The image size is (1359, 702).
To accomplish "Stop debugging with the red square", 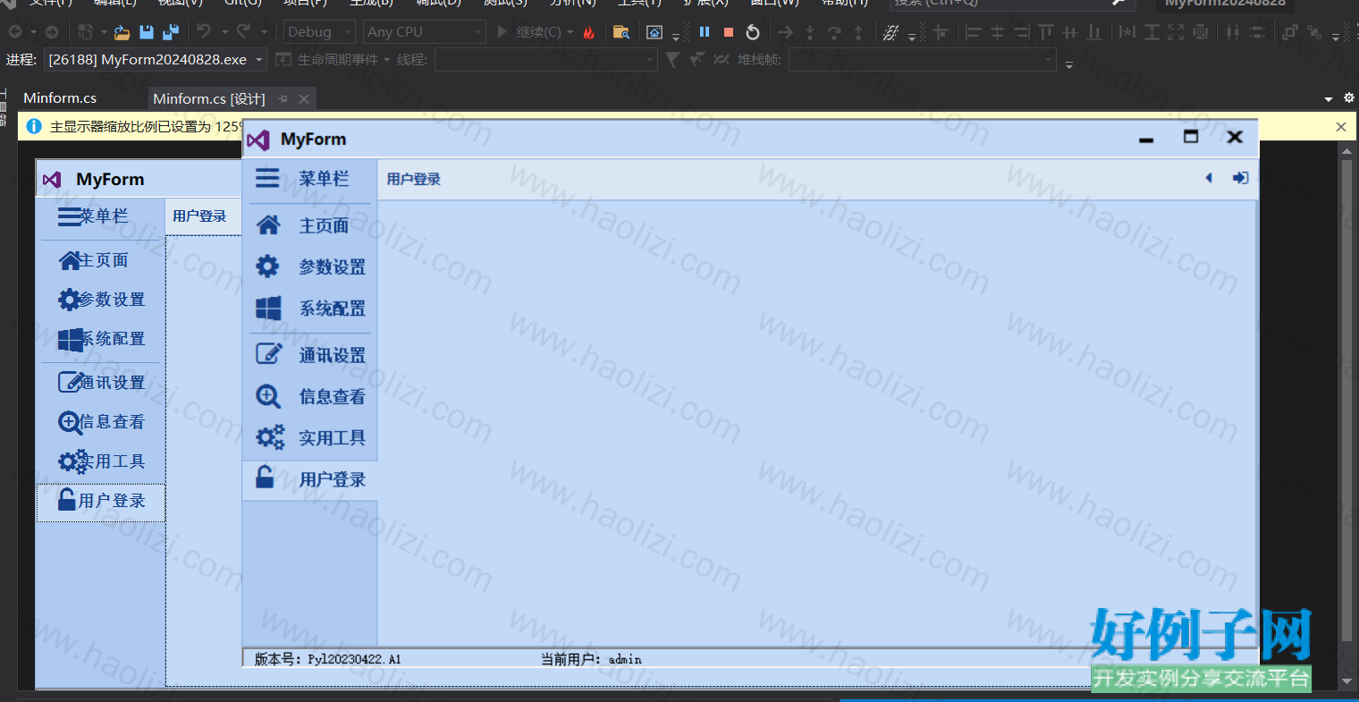I will click(729, 32).
